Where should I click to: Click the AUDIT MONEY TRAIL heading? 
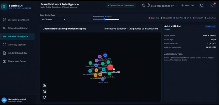point(173,54)
